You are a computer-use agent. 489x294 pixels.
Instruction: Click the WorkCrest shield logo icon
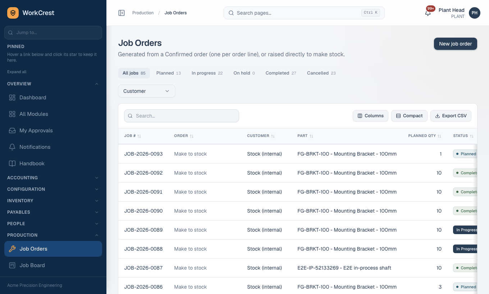(13, 13)
